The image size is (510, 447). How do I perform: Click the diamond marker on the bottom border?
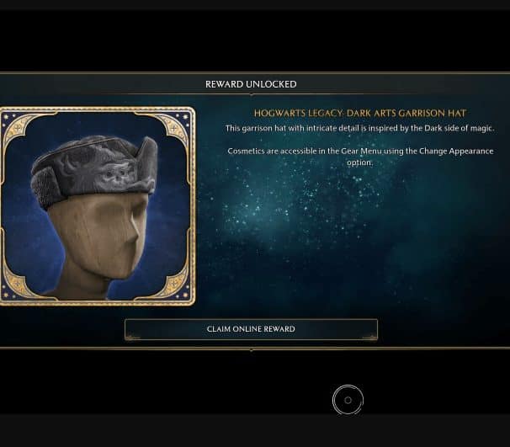(251, 350)
